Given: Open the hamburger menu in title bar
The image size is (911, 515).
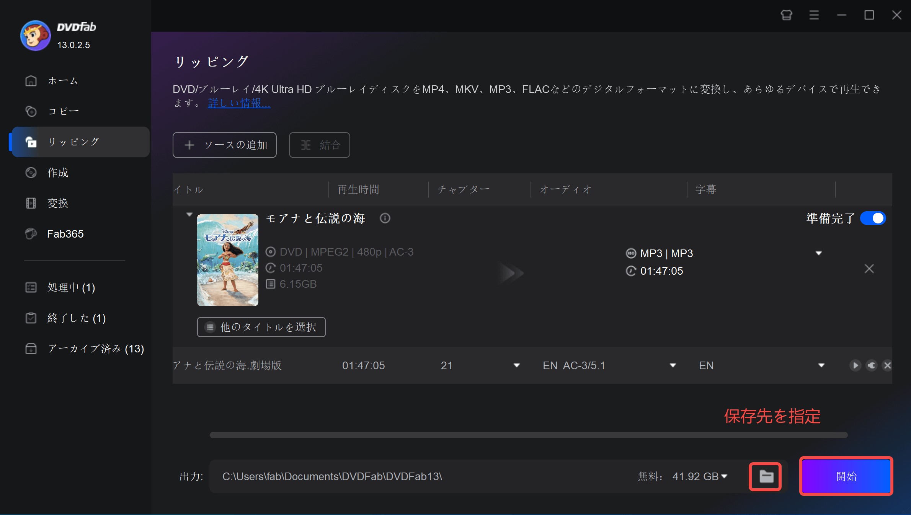Looking at the screenshot, I should (x=814, y=15).
